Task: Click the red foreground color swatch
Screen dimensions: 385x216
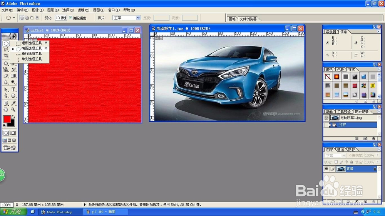Action: click(x=7, y=119)
